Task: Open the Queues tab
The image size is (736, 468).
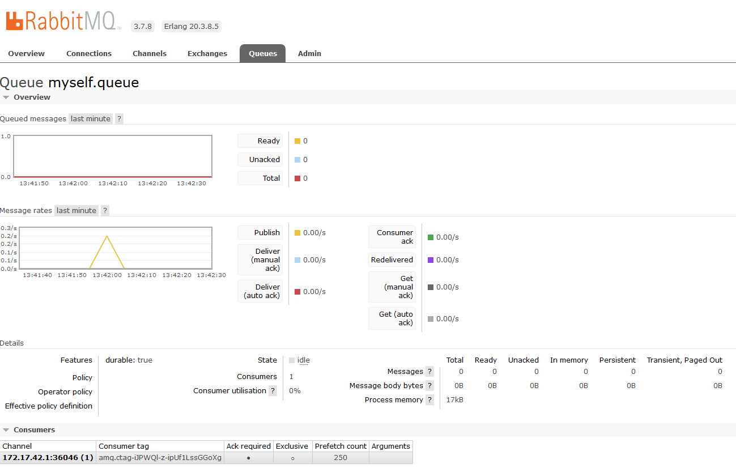Action: click(263, 54)
